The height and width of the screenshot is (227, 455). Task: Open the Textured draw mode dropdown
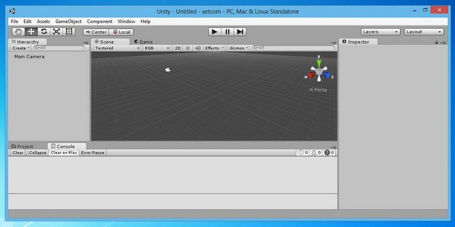117,48
